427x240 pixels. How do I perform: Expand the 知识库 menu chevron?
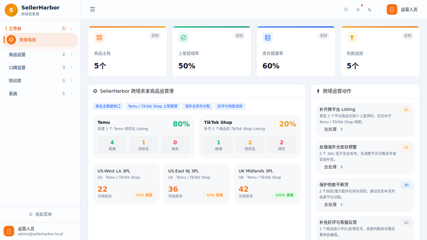71,81
